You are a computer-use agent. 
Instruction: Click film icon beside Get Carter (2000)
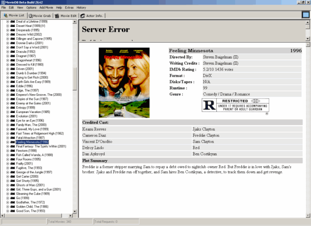13,176
